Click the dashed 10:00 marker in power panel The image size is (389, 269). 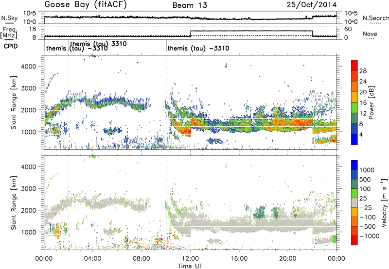pos(166,102)
